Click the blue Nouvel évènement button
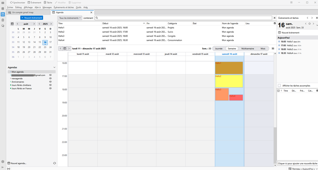The width and height of the screenshot is (318, 170). [32, 18]
